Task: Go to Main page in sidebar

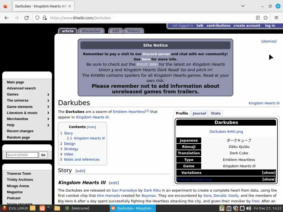Action: click(x=15, y=82)
